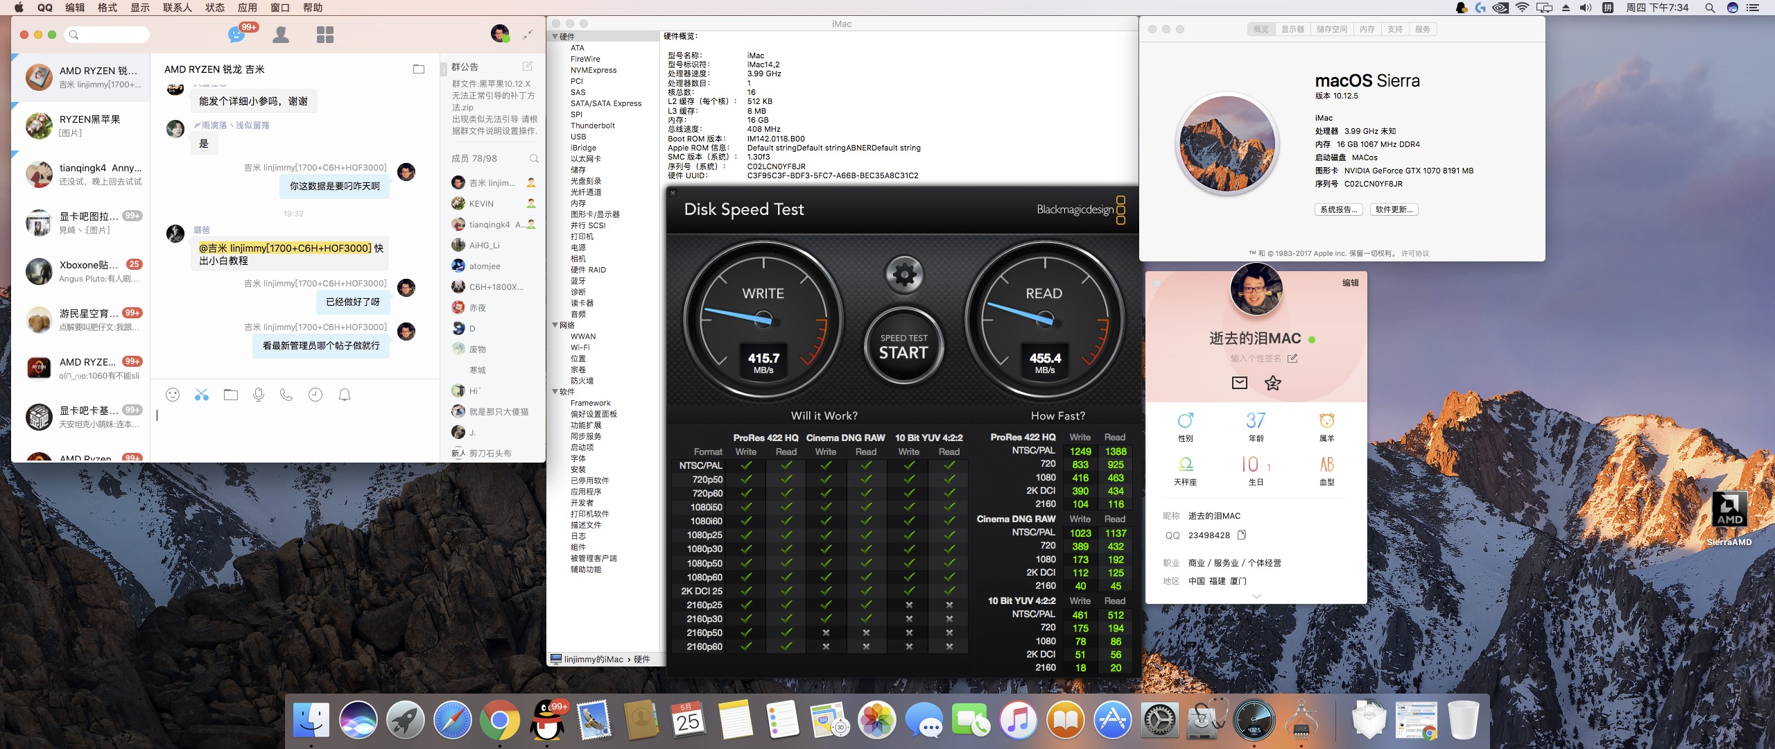The image size is (1775, 749).
Task: Focus the QQ search field
Action: 107,35
